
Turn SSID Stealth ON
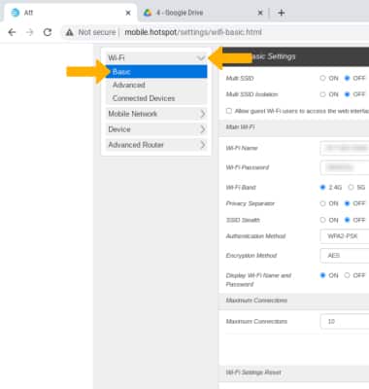[322, 220]
